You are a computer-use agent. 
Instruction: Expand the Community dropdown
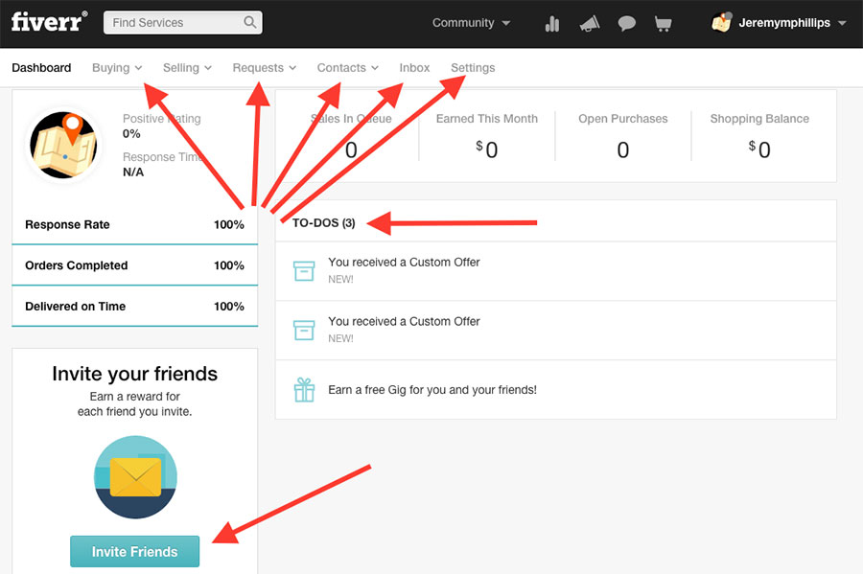471,23
